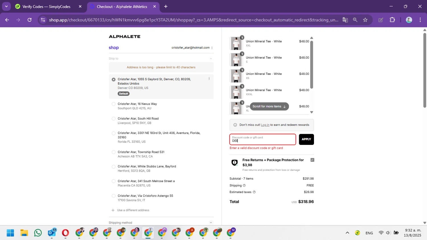Open site information icon in address bar
Image resolution: width=427 pixels, height=240 pixels.
click(43, 20)
